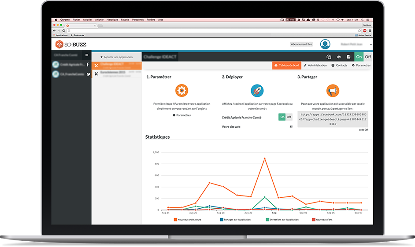Screen dimensions: 415x247
Task: Open the user profile avatar icon
Action: tap(325, 44)
